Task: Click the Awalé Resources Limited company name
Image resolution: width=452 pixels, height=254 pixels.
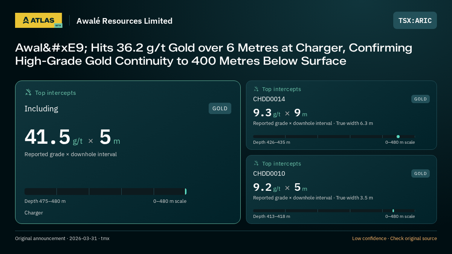Action: click(x=124, y=21)
